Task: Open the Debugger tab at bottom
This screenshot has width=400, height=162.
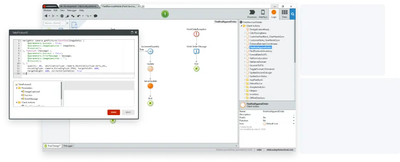Action: 68,146
